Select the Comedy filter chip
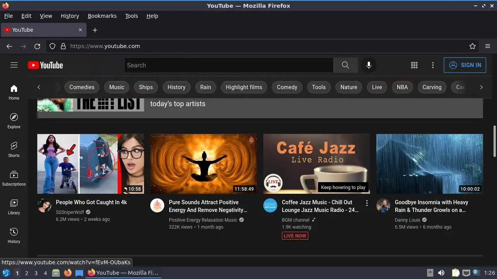The width and height of the screenshot is (497, 279). pos(287,87)
